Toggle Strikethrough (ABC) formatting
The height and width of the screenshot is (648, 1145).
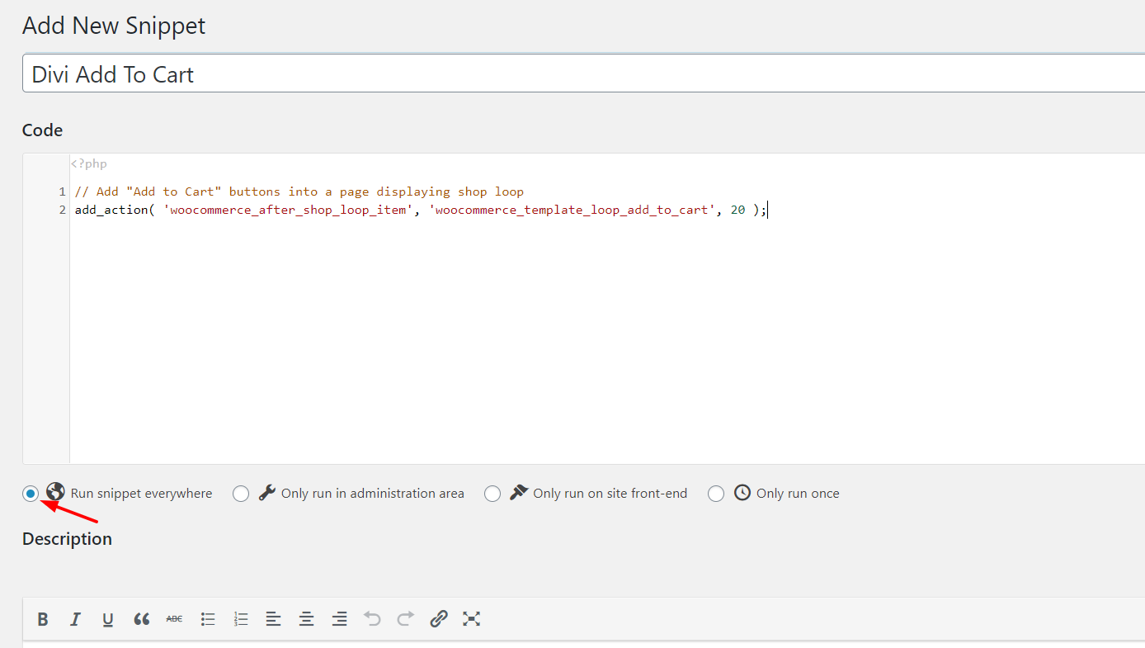point(174,618)
